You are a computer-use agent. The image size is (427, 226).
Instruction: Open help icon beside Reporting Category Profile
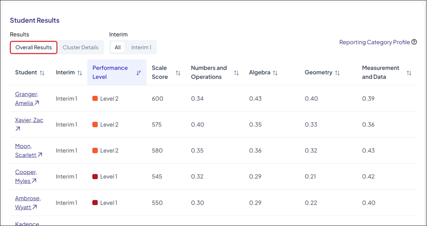pyautogui.click(x=414, y=42)
